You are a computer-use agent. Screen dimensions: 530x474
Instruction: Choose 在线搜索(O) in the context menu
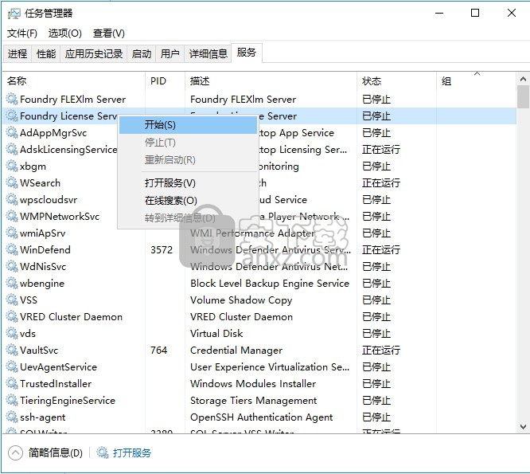(x=188, y=201)
